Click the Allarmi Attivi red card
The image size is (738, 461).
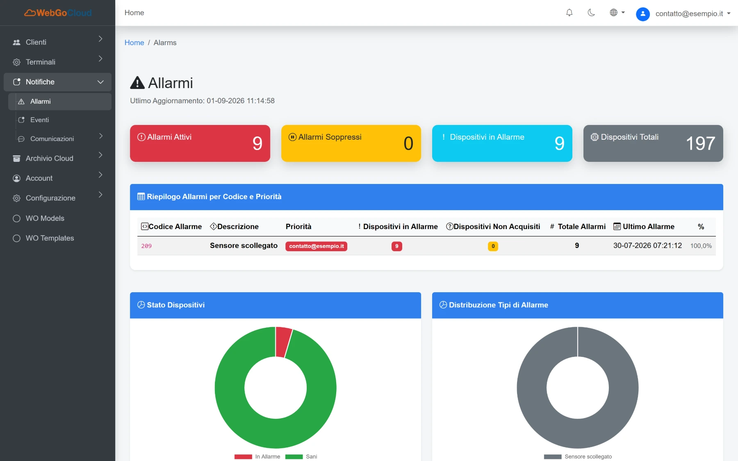[200, 143]
